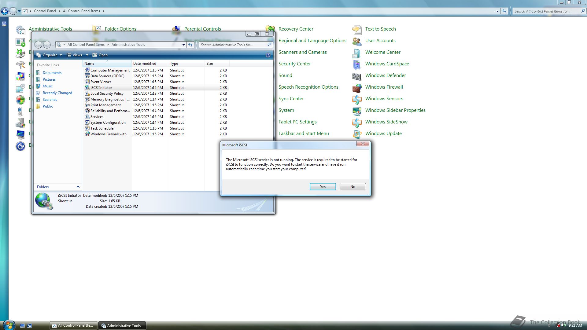Select the Print Management shortcut
This screenshot has width=587, height=330.
tap(103, 105)
